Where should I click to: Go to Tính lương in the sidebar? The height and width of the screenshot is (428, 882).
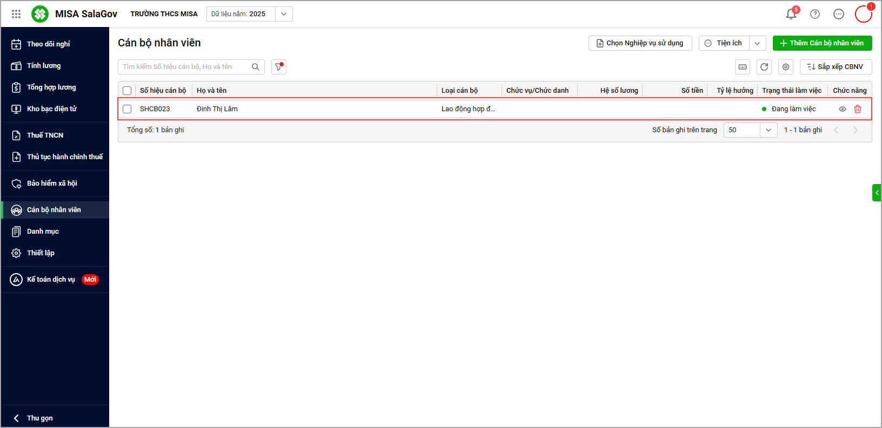click(44, 66)
